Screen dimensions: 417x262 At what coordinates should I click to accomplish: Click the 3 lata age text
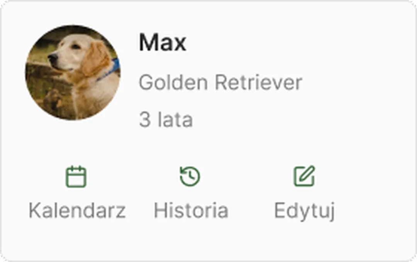[x=166, y=120]
